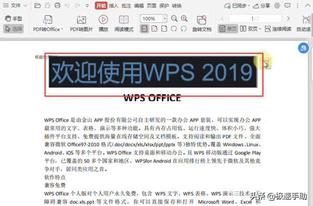313x206 pixels.
Task: Click the print icon
Action: (x=57, y=6)
